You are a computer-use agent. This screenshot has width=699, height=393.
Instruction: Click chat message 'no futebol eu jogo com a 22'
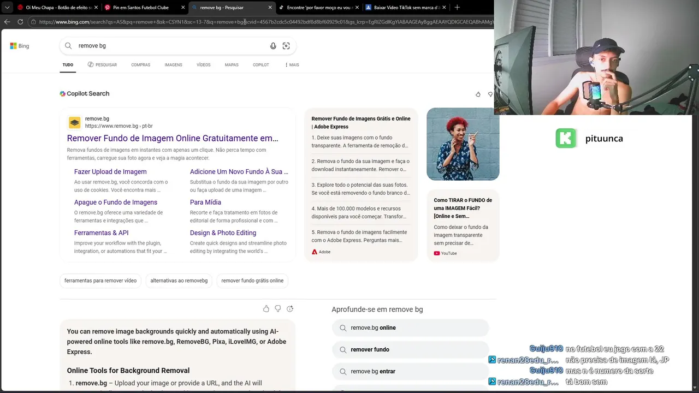click(x=615, y=349)
